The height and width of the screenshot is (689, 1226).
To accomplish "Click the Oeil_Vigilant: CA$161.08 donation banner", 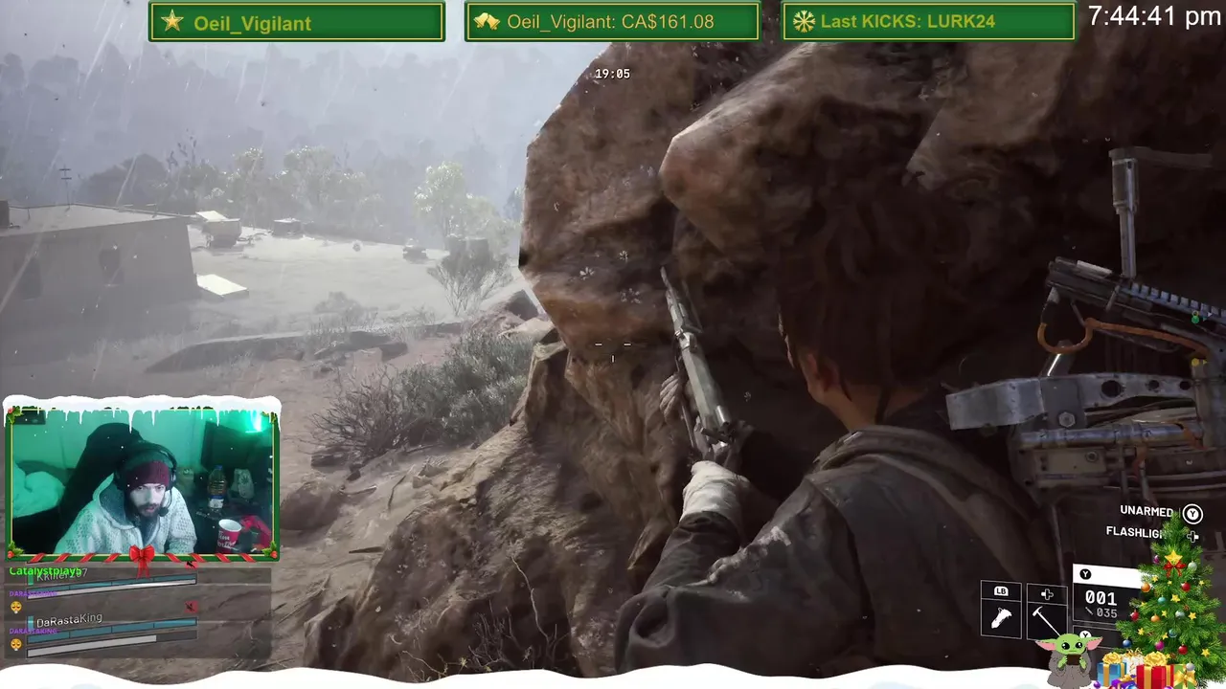I will (x=612, y=22).
